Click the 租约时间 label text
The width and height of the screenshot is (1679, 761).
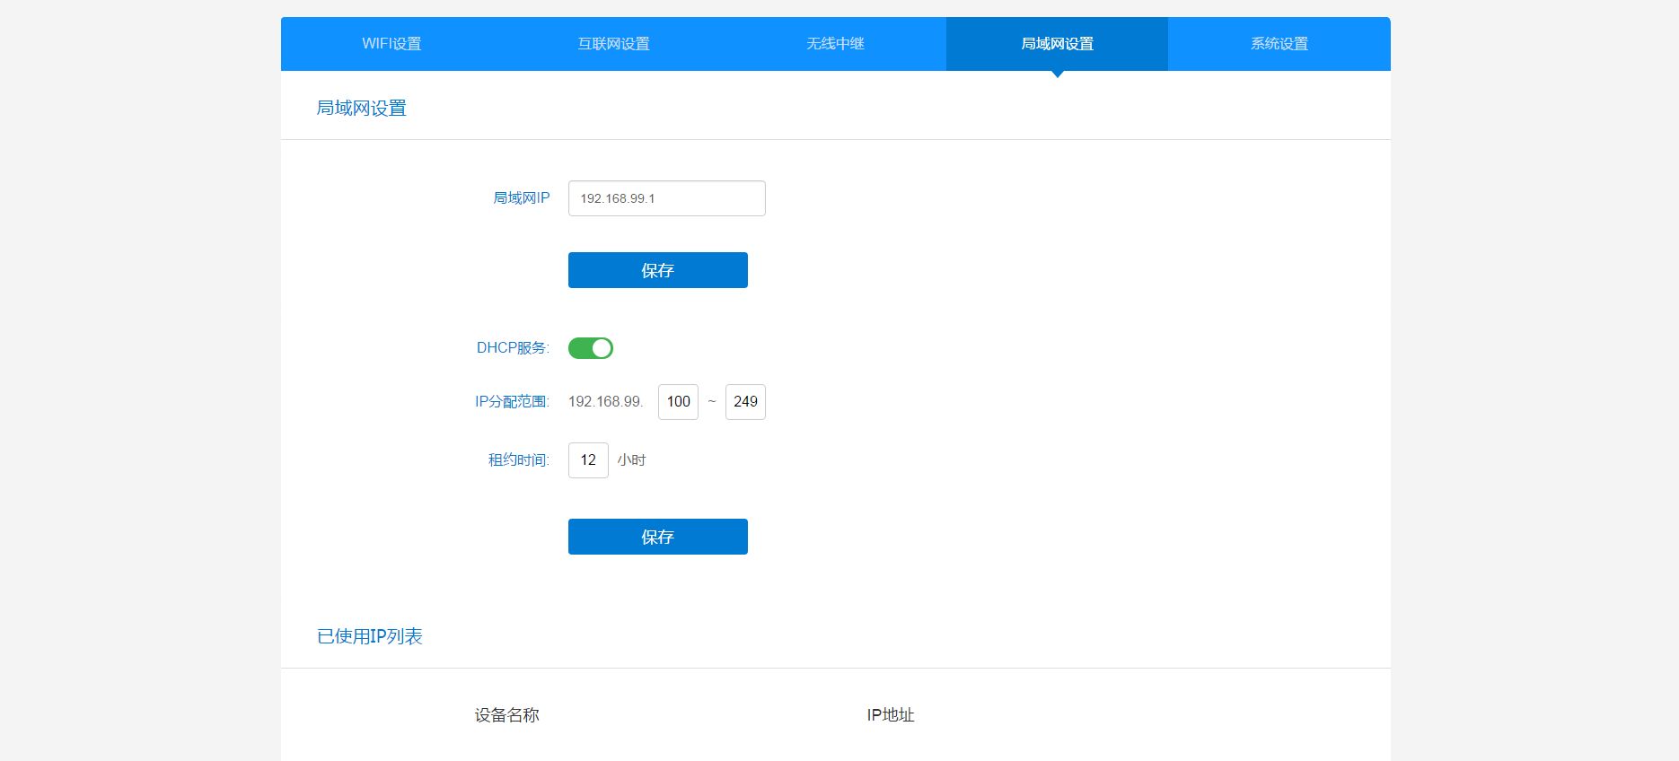pos(518,460)
